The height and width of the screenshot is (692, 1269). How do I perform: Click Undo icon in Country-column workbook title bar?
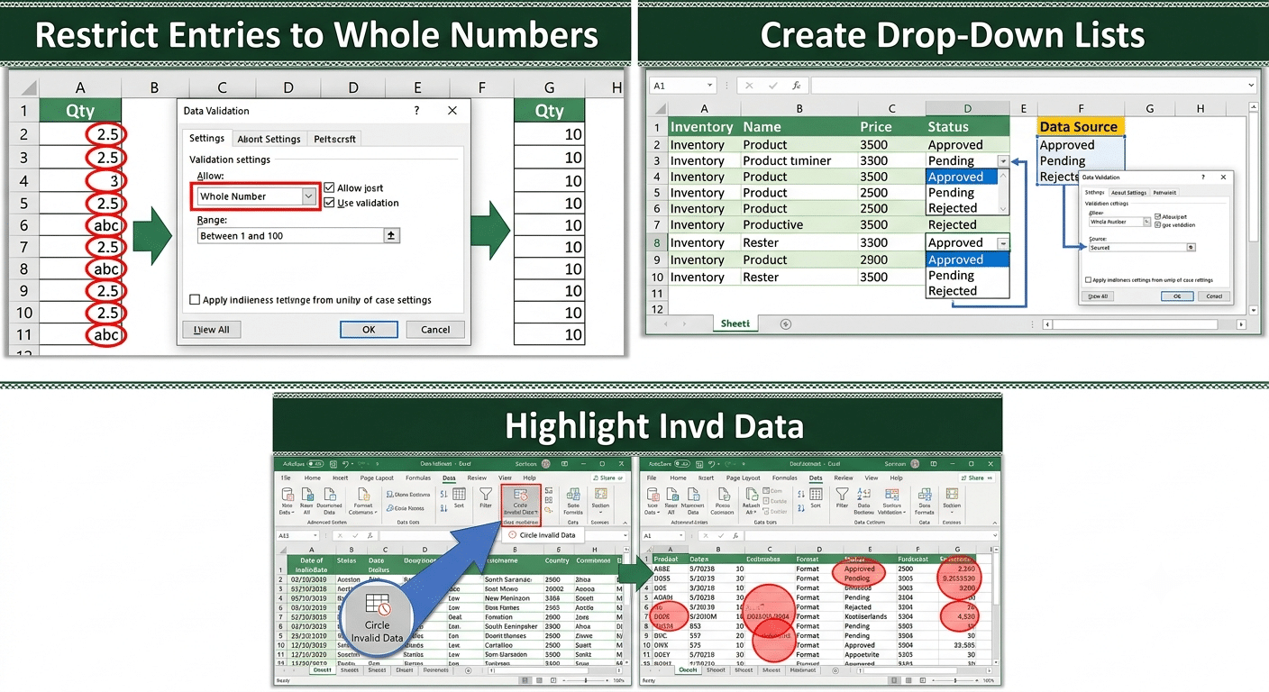point(345,464)
